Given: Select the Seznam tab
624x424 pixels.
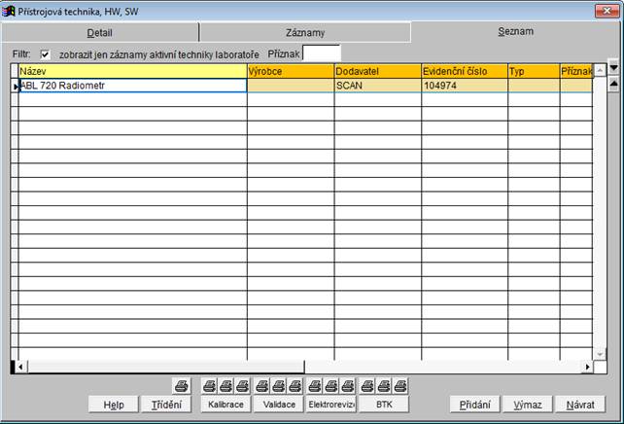Looking at the screenshot, I should (x=516, y=31).
